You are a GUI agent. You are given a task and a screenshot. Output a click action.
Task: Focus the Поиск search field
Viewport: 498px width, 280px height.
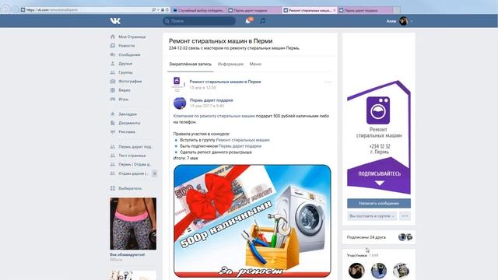click(x=199, y=21)
